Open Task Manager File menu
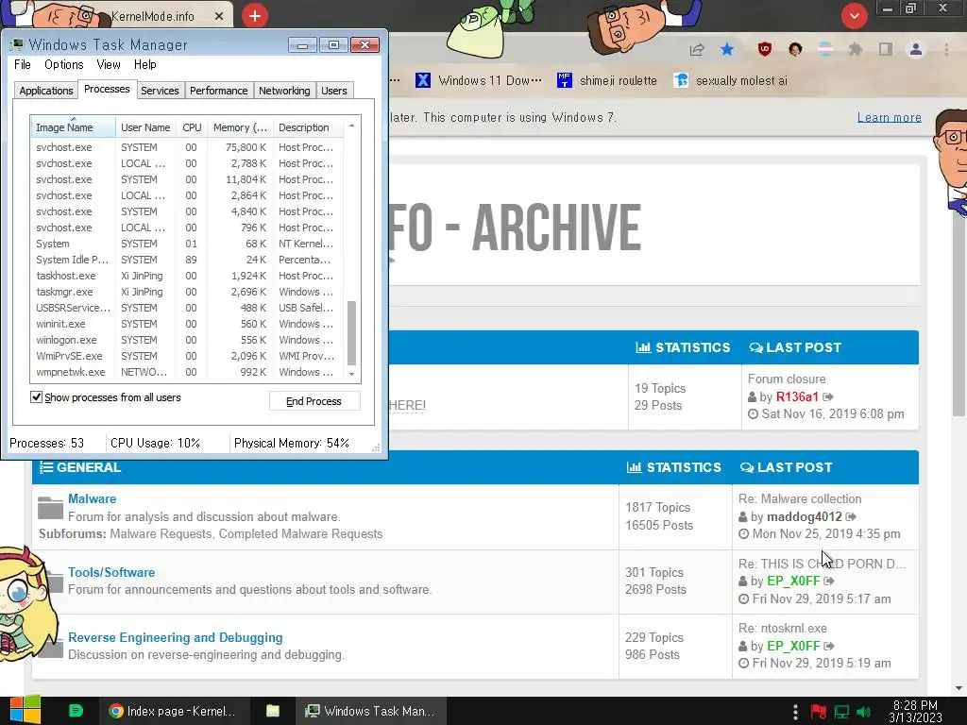Screen dimensions: 967x725 pos(23,64)
